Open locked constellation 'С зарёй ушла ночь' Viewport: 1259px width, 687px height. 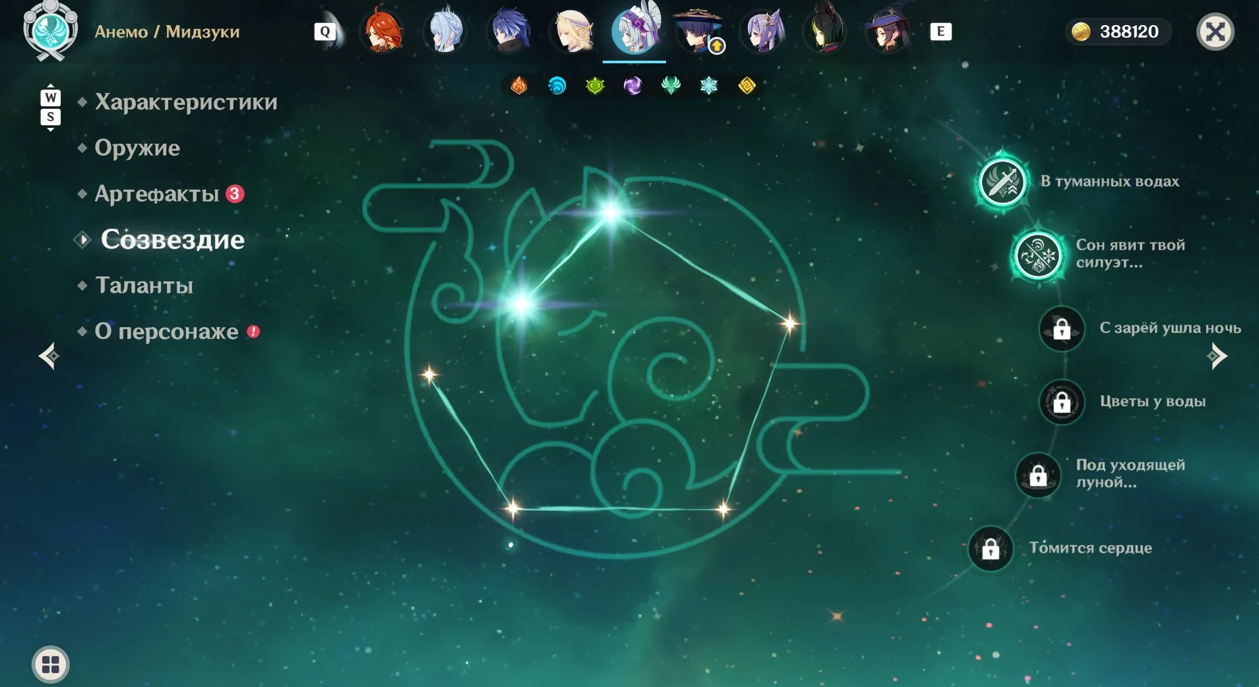(1062, 328)
